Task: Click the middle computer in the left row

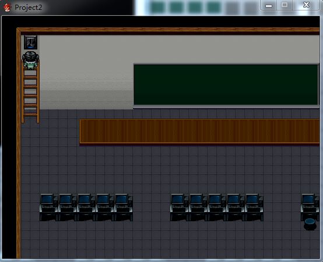Action: (86, 207)
